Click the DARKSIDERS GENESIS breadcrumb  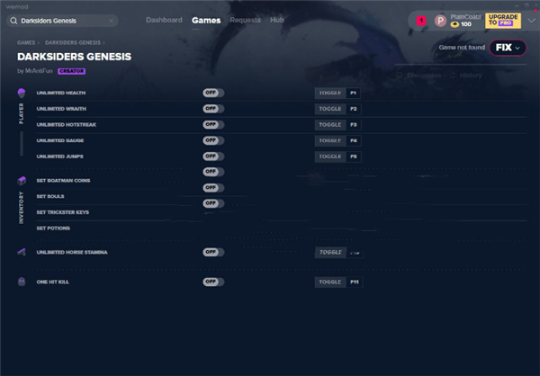click(73, 42)
